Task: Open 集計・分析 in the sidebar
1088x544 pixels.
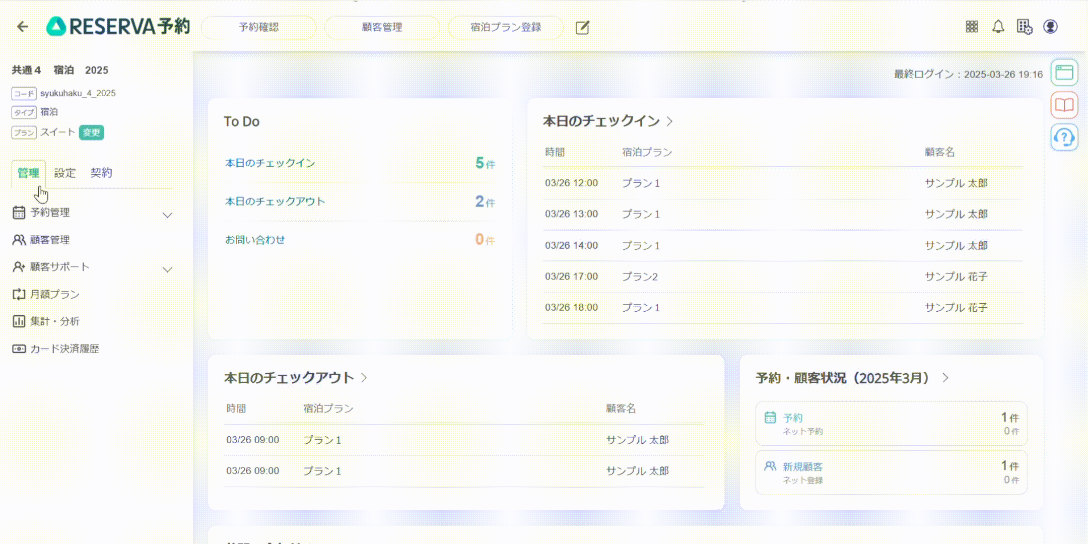Action: pyautogui.click(x=55, y=321)
